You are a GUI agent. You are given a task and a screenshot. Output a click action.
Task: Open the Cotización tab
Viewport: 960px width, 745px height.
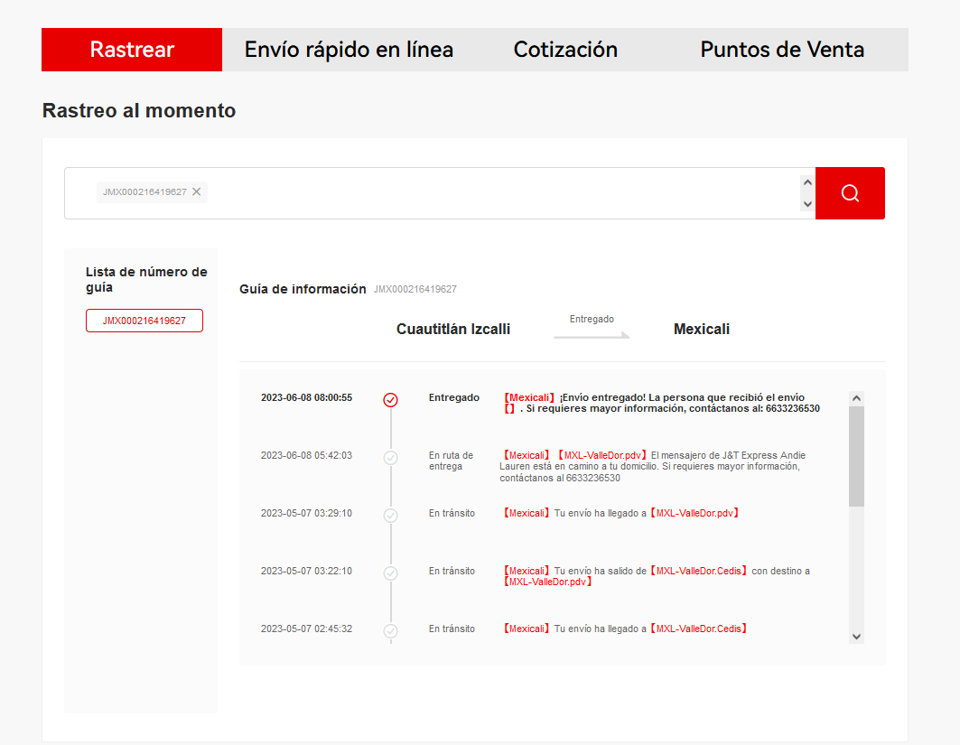click(565, 50)
